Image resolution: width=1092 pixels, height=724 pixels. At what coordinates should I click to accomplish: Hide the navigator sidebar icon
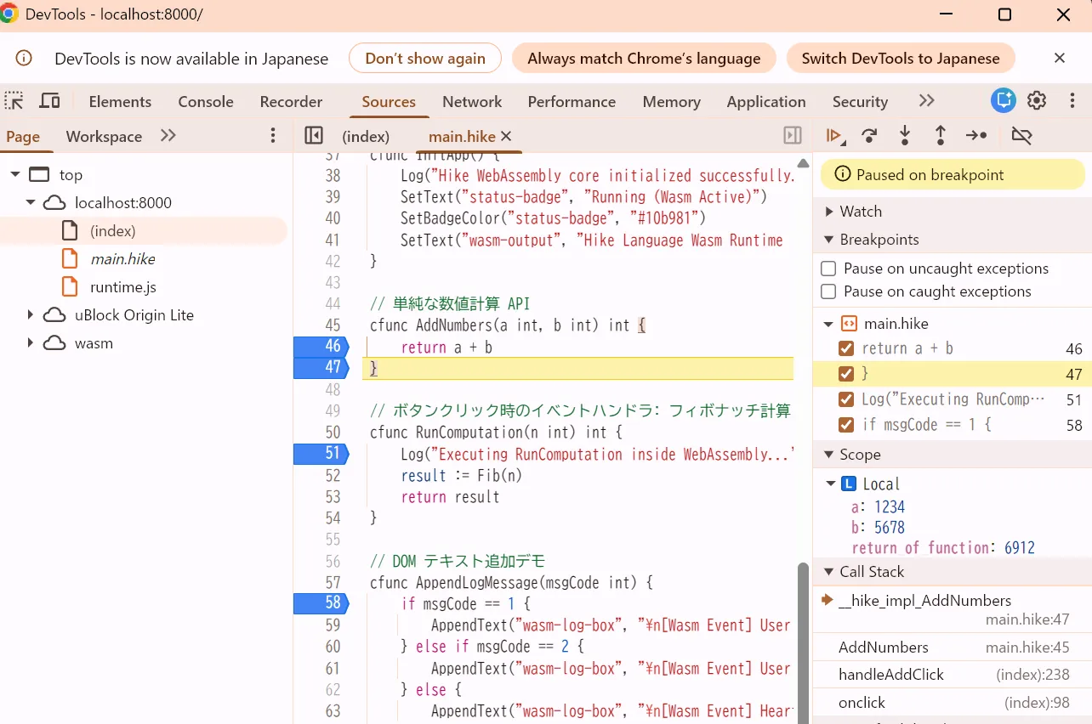314,135
